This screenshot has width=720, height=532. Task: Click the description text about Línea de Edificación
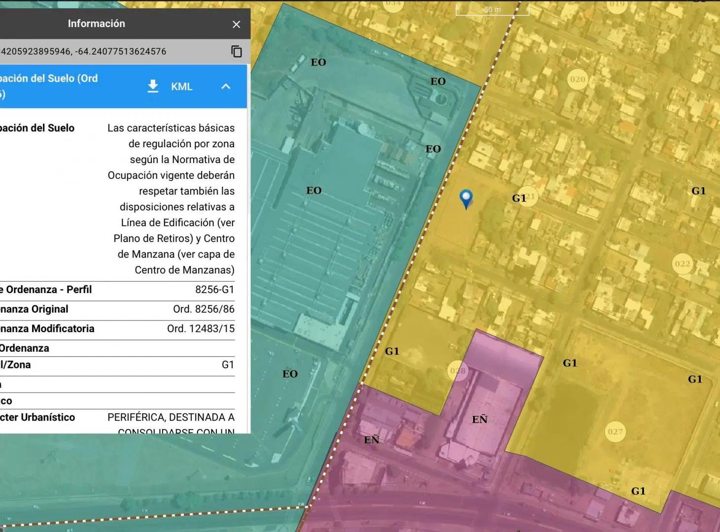pos(171,199)
